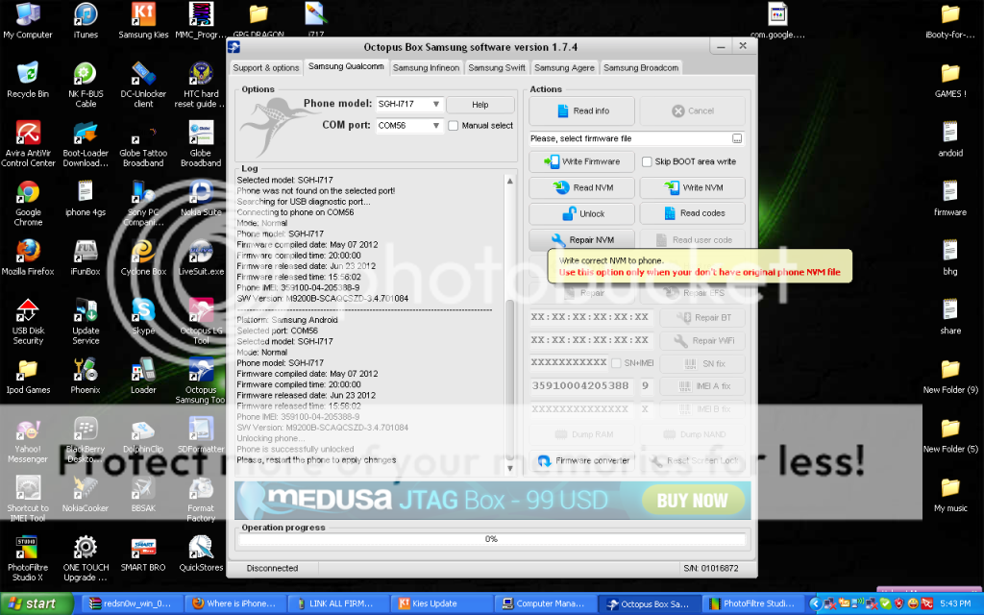
Task: Open ONE TOUCH Upgrade shortcut
Action: pyautogui.click(x=86, y=558)
